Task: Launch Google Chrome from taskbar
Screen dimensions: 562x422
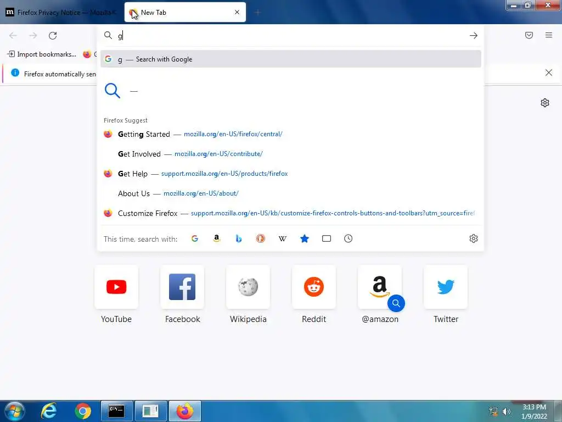Action: click(83, 411)
